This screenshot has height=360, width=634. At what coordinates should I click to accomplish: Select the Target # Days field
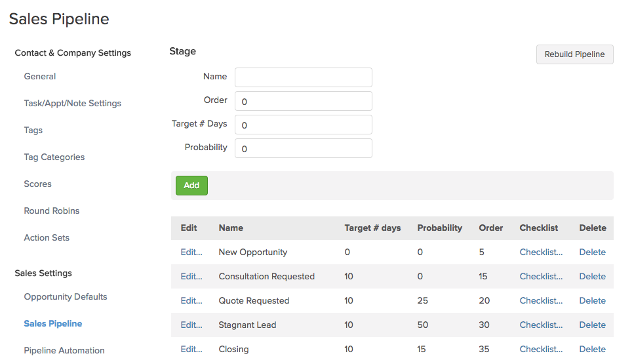(x=303, y=125)
